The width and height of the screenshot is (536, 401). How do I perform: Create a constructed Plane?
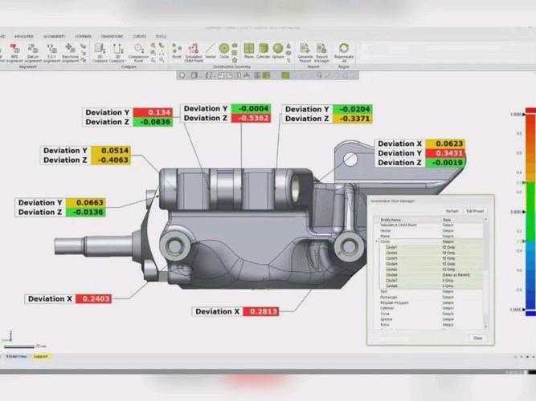pos(249,51)
